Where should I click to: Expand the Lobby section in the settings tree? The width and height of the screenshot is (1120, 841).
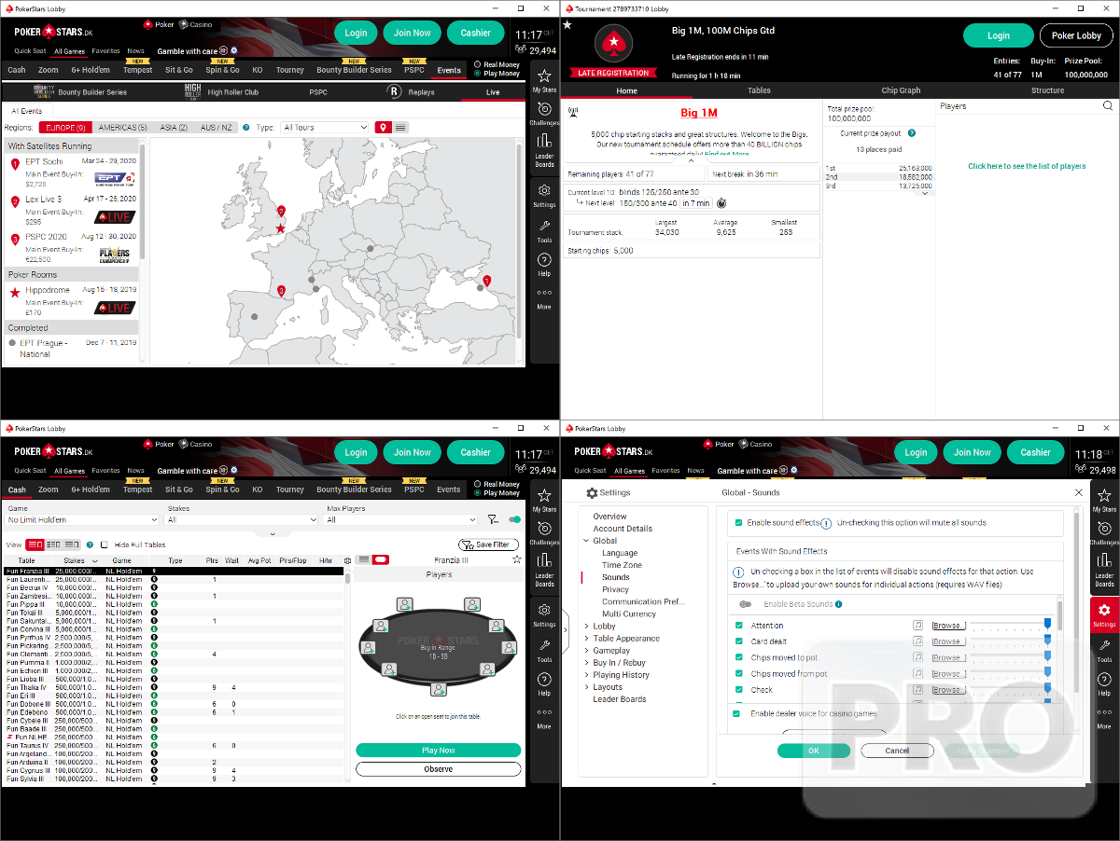pyautogui.click(x=587, y=627)
